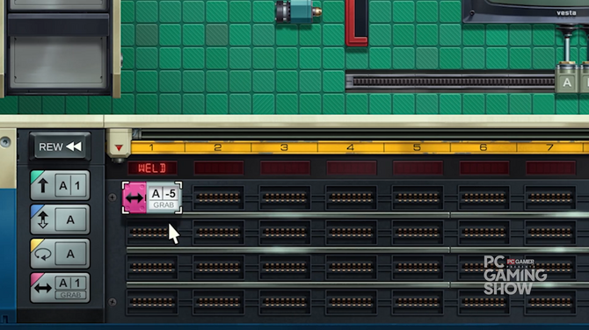
Task: Click the pink double-arrow icon on the placed block
Action: pyautogui.click(x=135, y=198)
